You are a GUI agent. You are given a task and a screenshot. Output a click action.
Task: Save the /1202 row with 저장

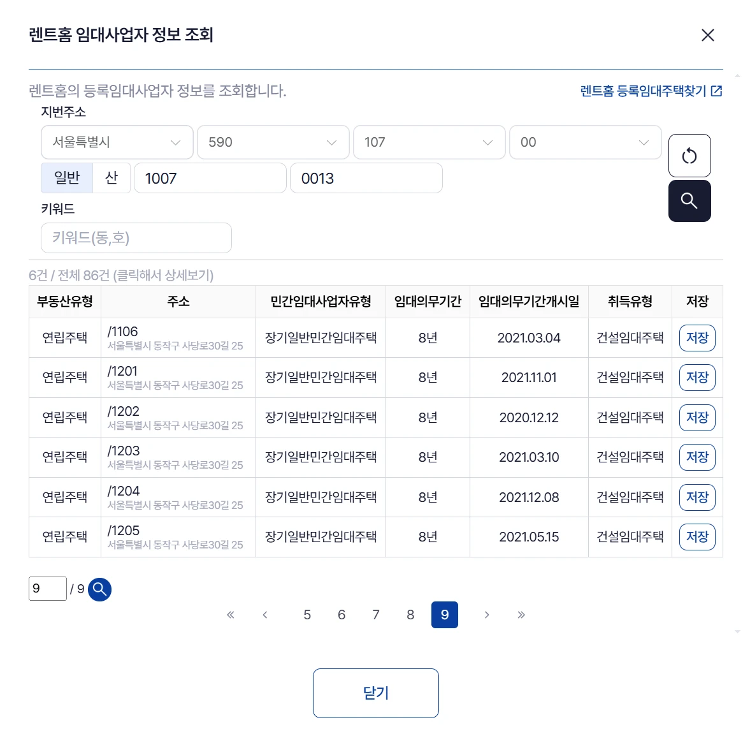(x=697, y=418)
